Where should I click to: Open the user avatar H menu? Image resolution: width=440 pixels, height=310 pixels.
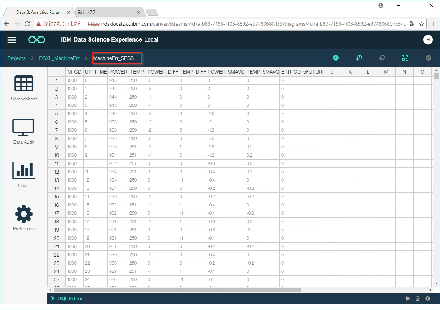tap(428, 40)
